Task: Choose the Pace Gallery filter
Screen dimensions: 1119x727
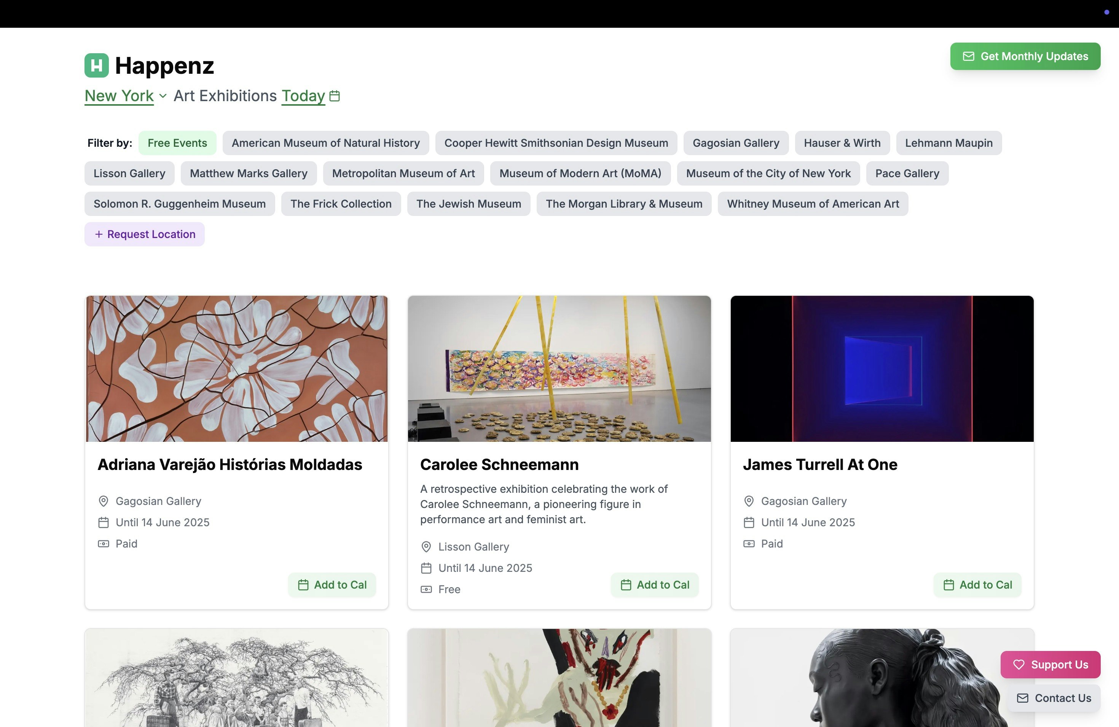Action: (907, 173)
